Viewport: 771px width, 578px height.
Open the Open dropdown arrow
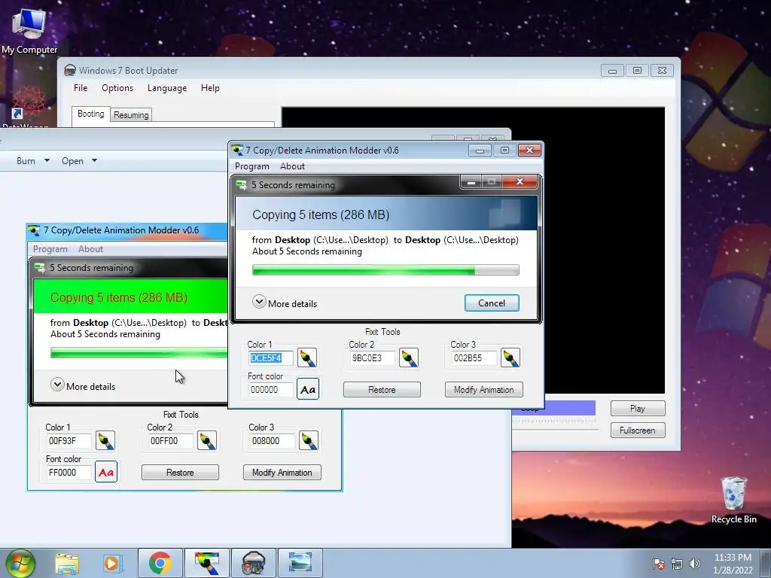pyautogui.click(x=94, y=161)
